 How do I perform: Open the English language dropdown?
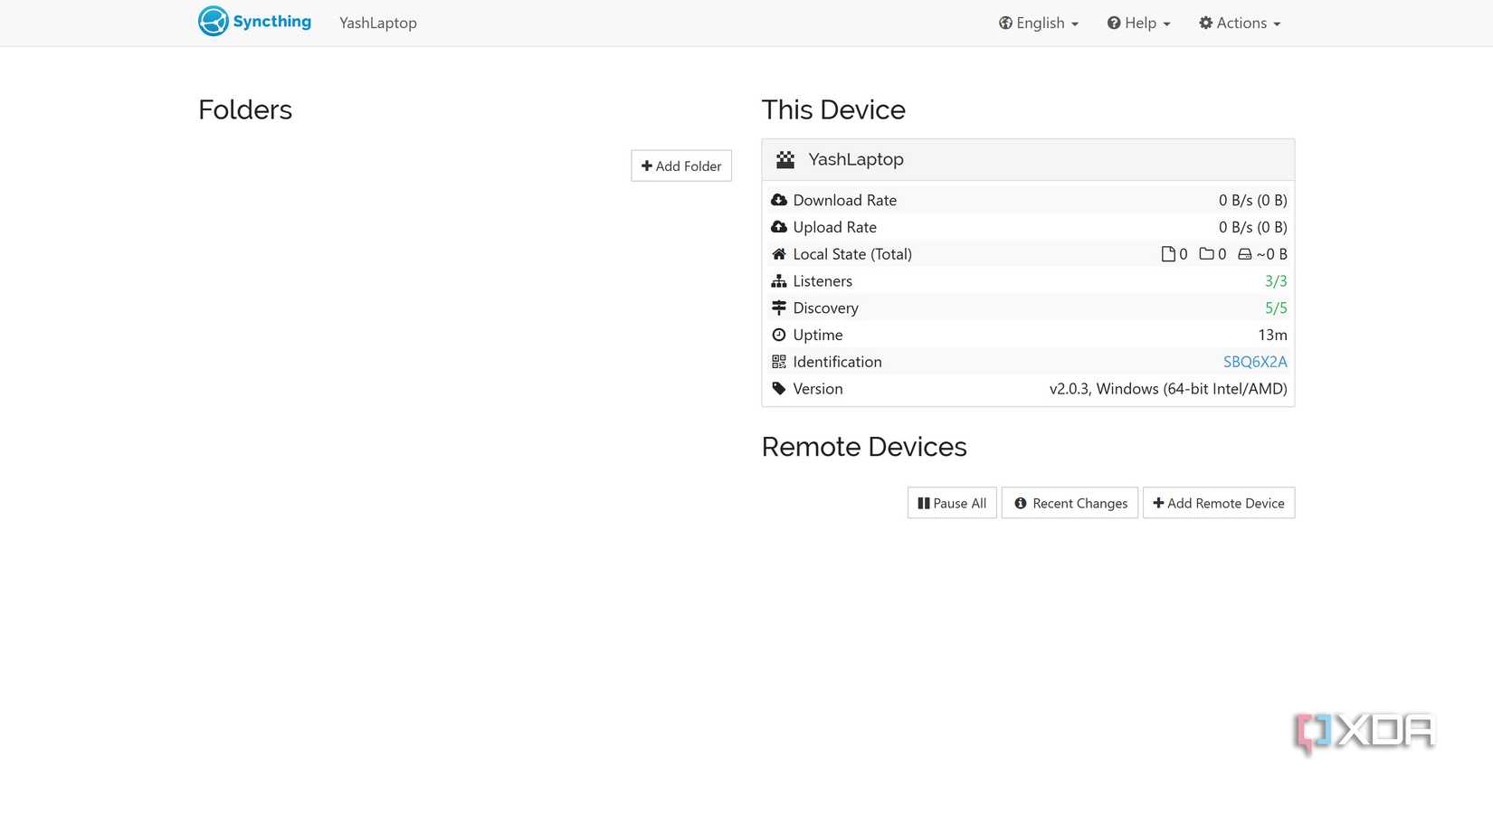point(1038,23)
